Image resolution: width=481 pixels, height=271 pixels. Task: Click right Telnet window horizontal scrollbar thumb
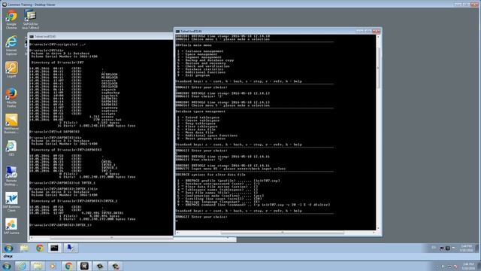pyautogui.click(x=283, y=233)
